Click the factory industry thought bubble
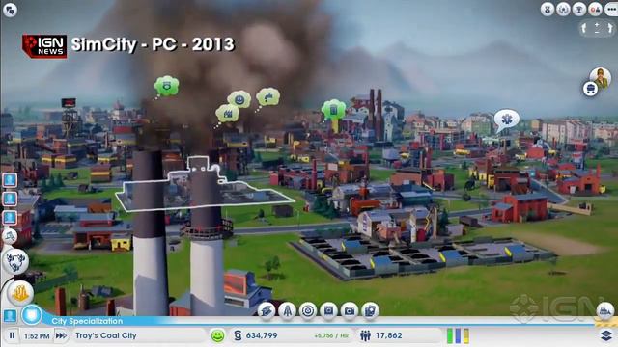The width and height of the screenshot is (618, 347). (x=228, y=114)
